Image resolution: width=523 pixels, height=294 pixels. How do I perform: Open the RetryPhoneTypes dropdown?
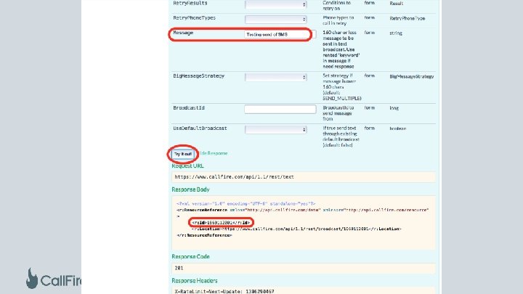pos(275,20)
